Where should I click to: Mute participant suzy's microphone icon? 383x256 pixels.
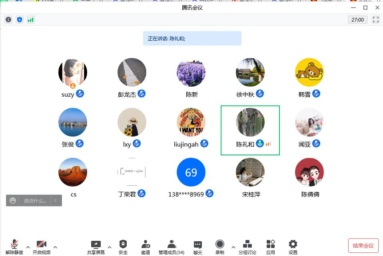(80, 93)
